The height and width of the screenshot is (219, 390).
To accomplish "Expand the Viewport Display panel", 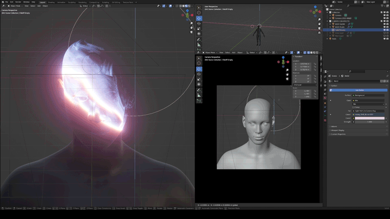I will (338, 130).
